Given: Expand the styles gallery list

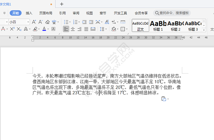Looking at the screenshot, I should click(204, 30).
